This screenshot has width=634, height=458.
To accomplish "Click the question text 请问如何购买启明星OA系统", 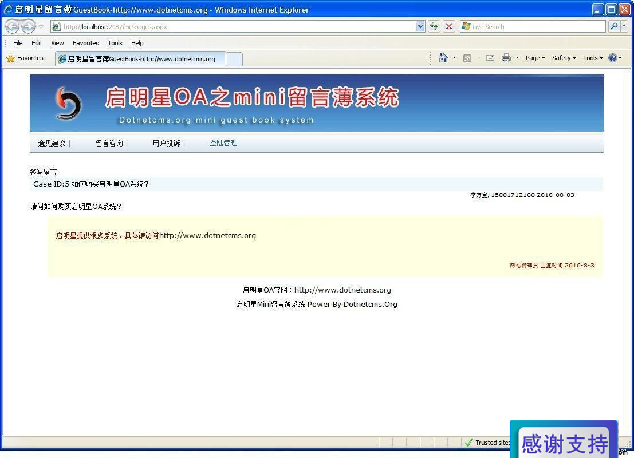I will pyautogui.click(x=76, y=207).
